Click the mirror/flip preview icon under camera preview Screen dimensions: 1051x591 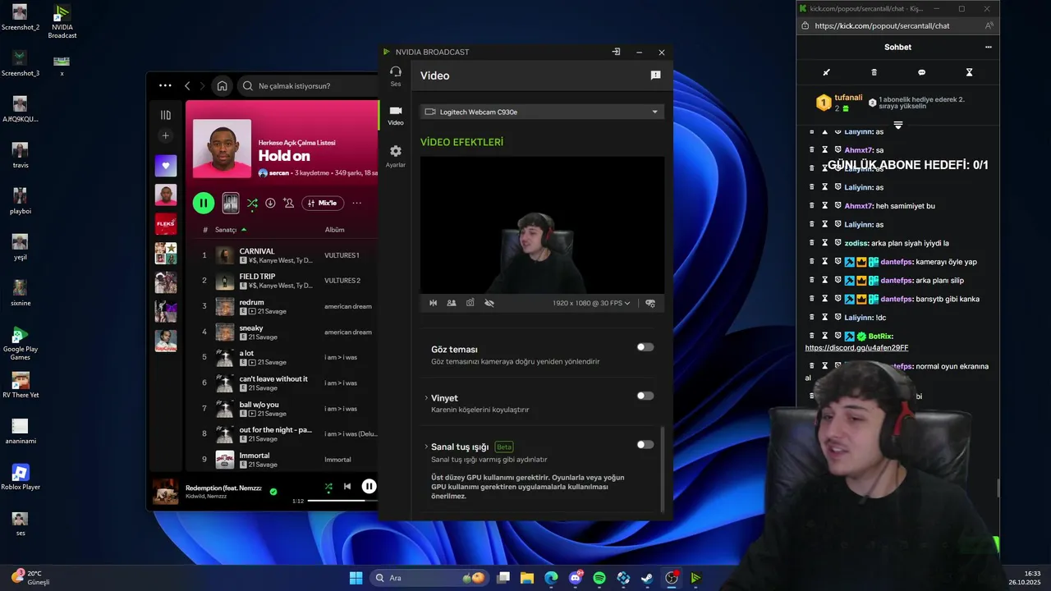coord(433,303)
